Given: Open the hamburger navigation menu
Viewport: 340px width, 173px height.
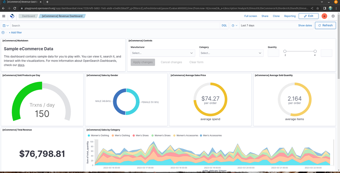Looking at the screenshot, I should [x=3, y=16].
